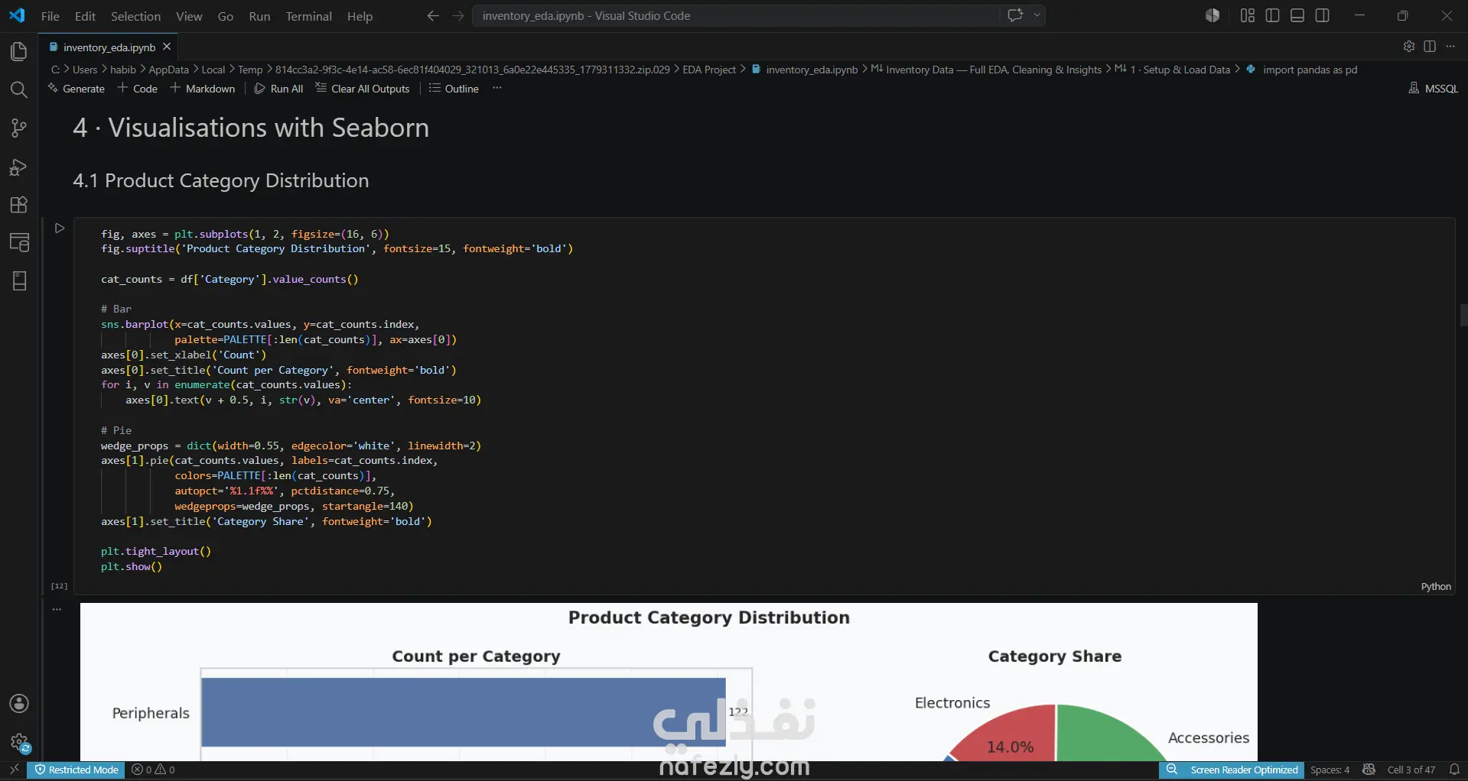Click the Go Back arrow
This screenshot has width=1468, height=781.
[433, 15]
